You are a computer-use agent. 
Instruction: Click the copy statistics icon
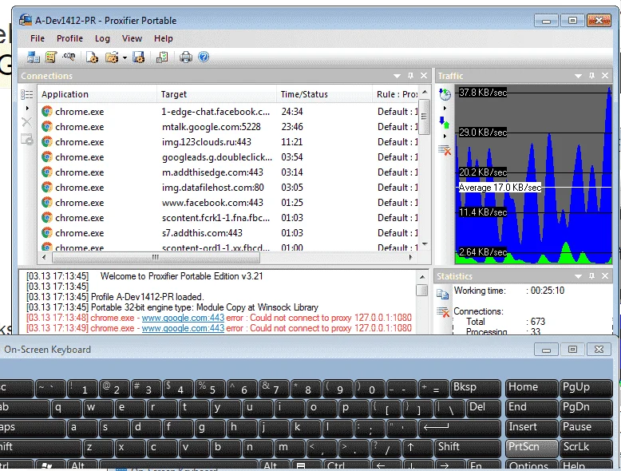coord(442,294)
